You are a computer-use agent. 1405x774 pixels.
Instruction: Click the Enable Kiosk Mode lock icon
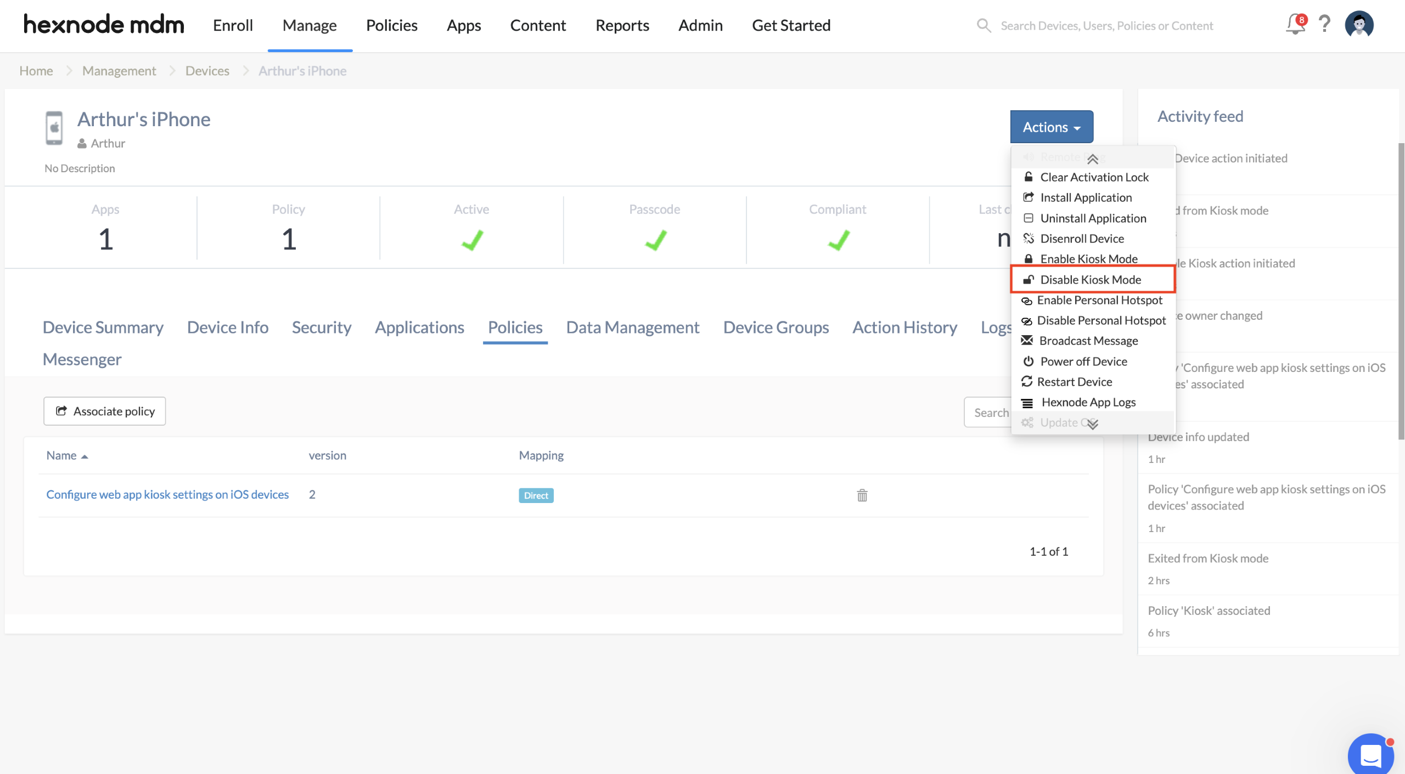point(1029,259)
